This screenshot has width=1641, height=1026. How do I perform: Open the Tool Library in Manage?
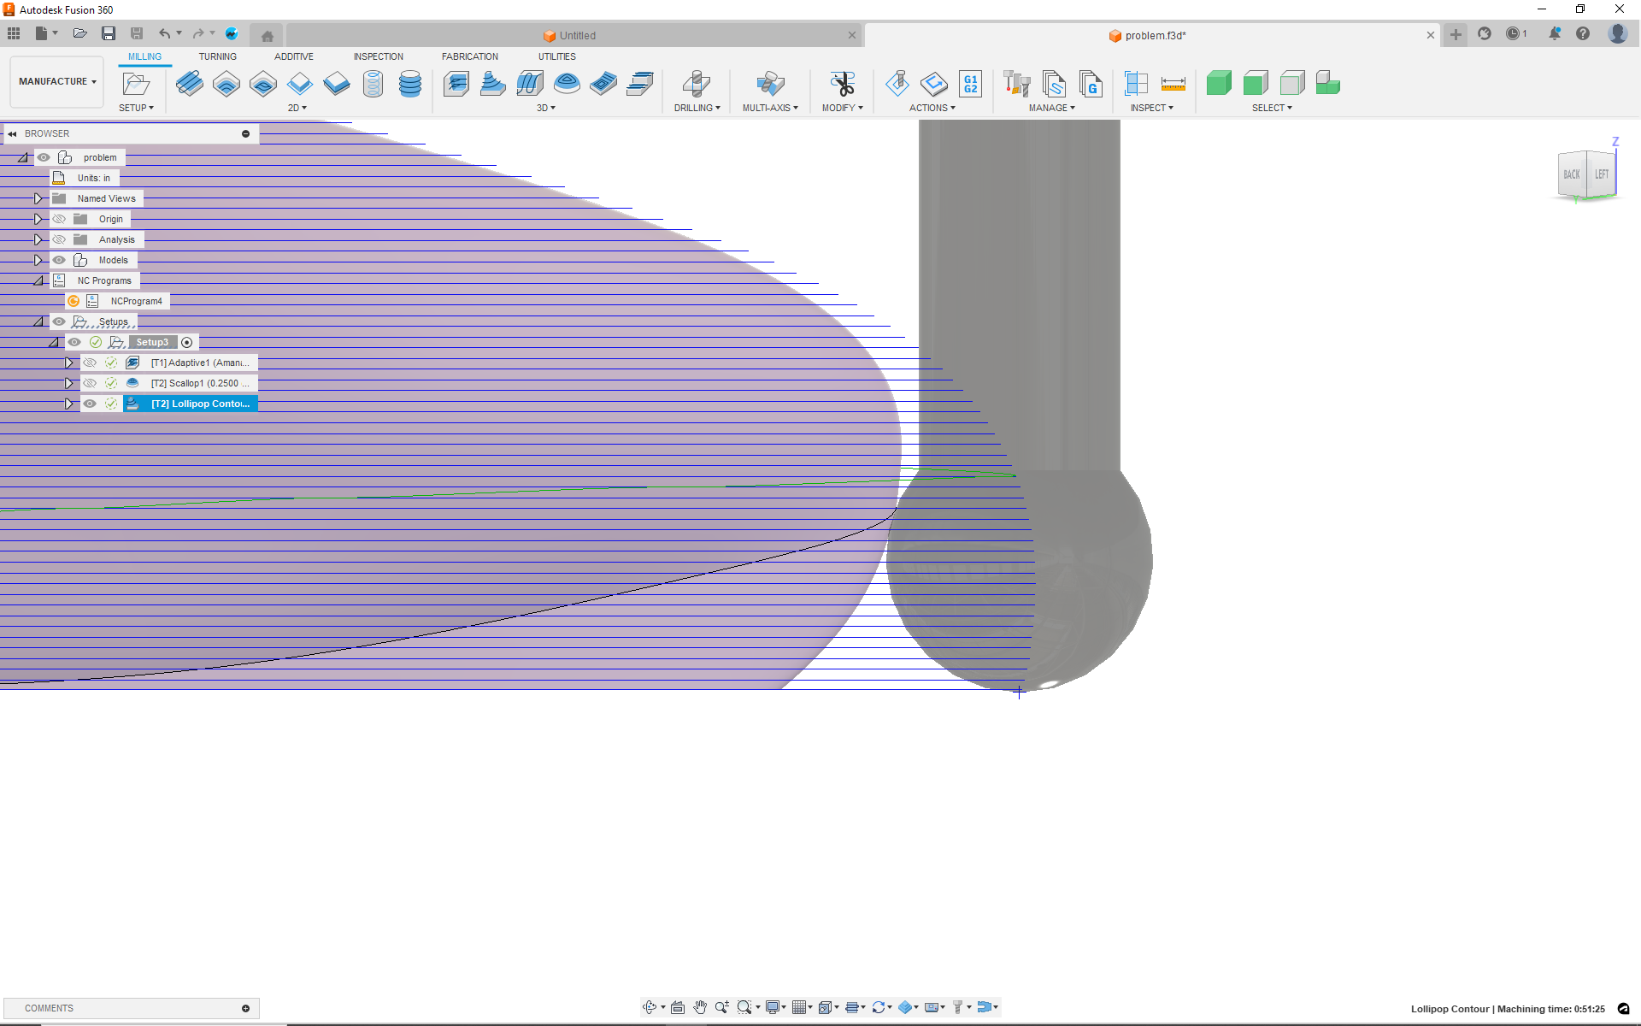pyautogui.click(x=1016, y=85)
